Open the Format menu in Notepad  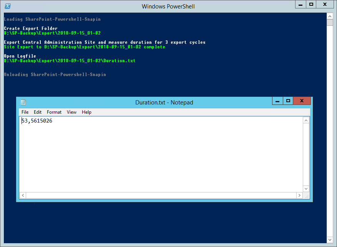[x=54, y=112]
